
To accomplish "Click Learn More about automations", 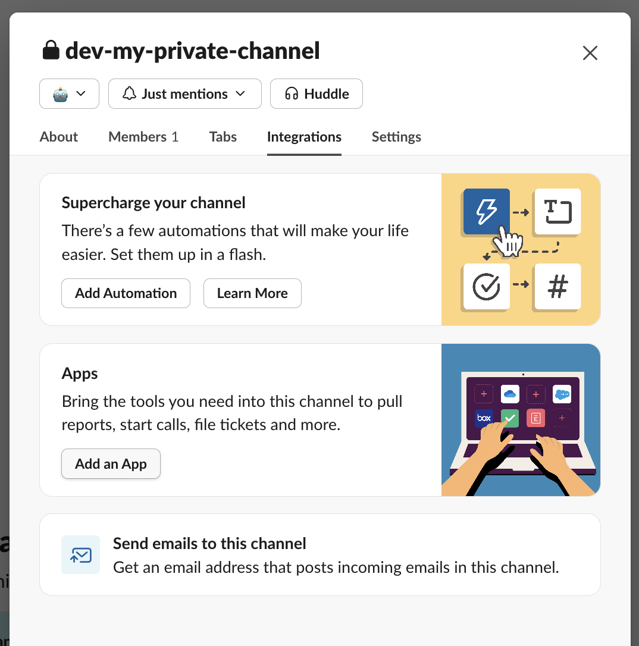I will point(252,293).
